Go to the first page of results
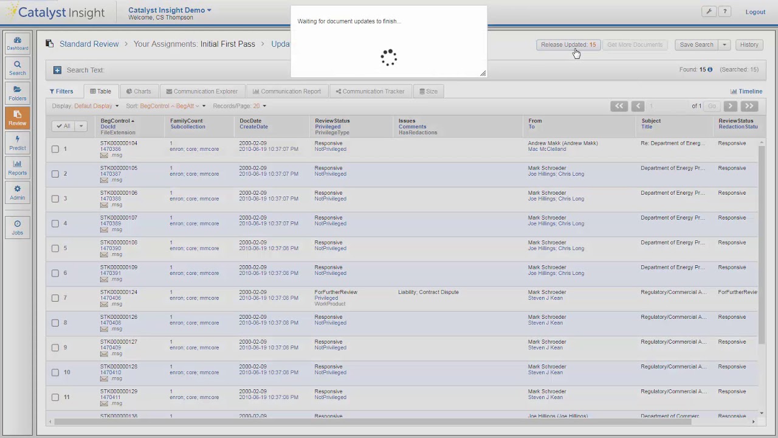 (619, 106)
